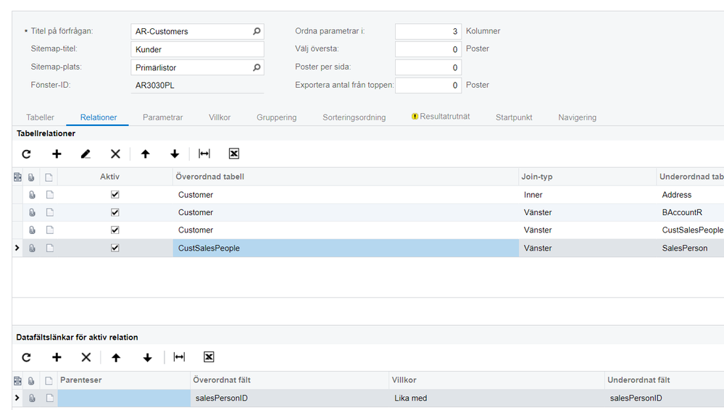Image resolution: width=724 pixels, height=410 pixels.
Task: Toggle Aktiv checkbox for Customer–BAccountR relation
Action: point(115,212)
